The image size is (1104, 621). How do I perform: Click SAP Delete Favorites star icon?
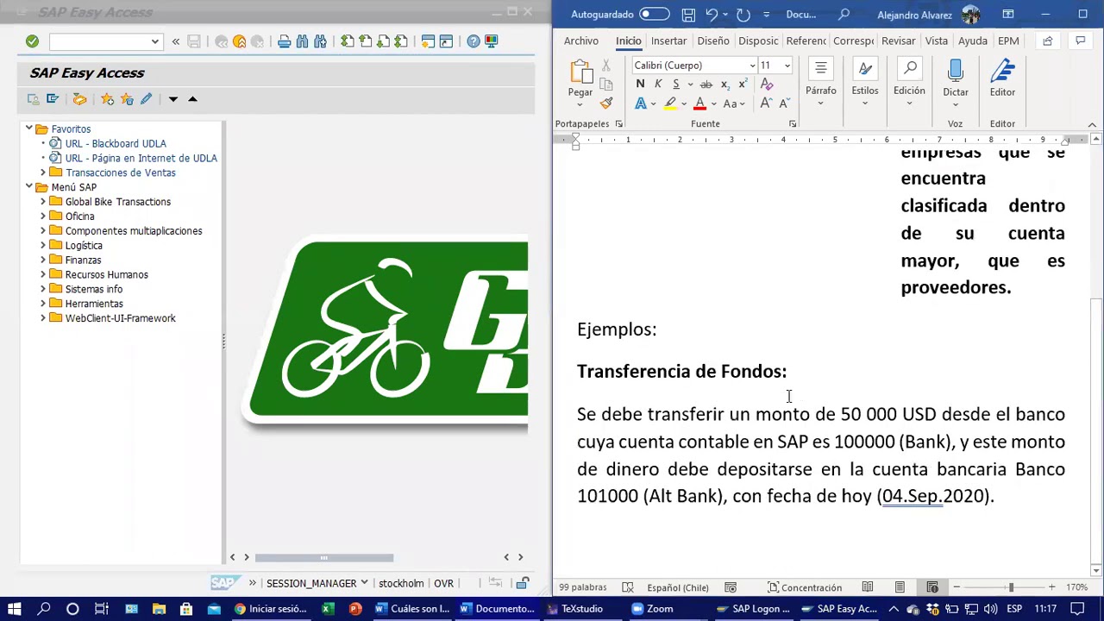pos(127,99)
